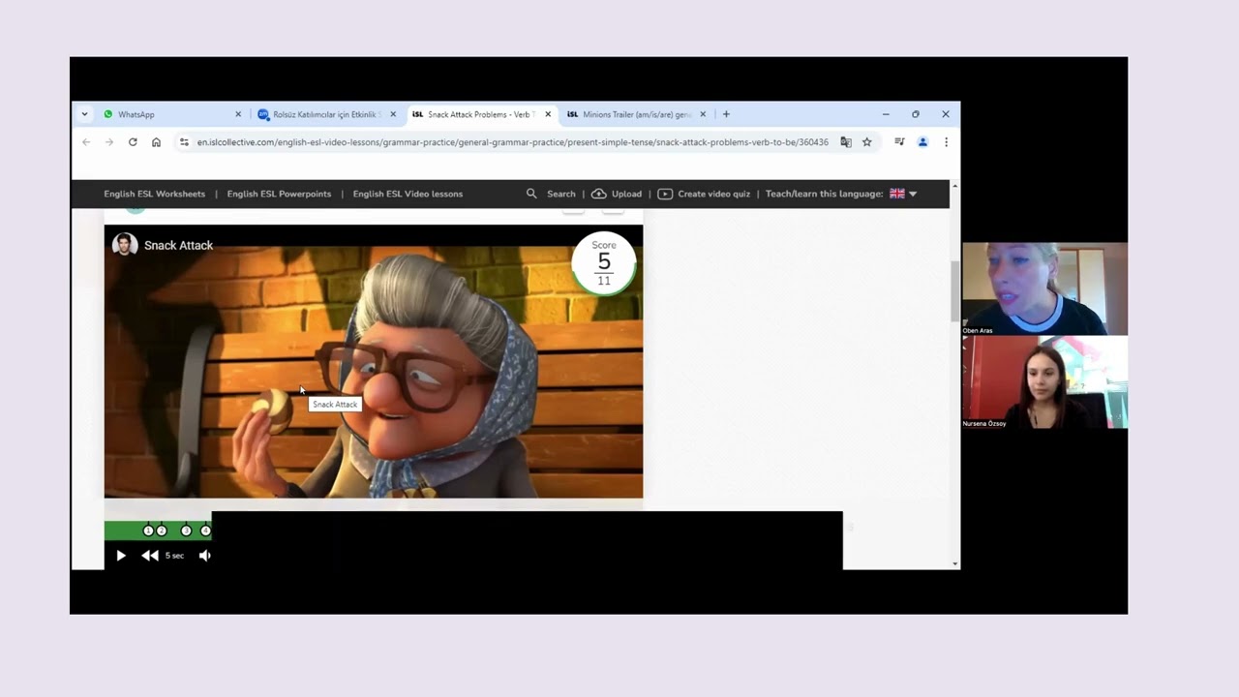
Task: Open the Chrome profile icon
Action: 922,142
